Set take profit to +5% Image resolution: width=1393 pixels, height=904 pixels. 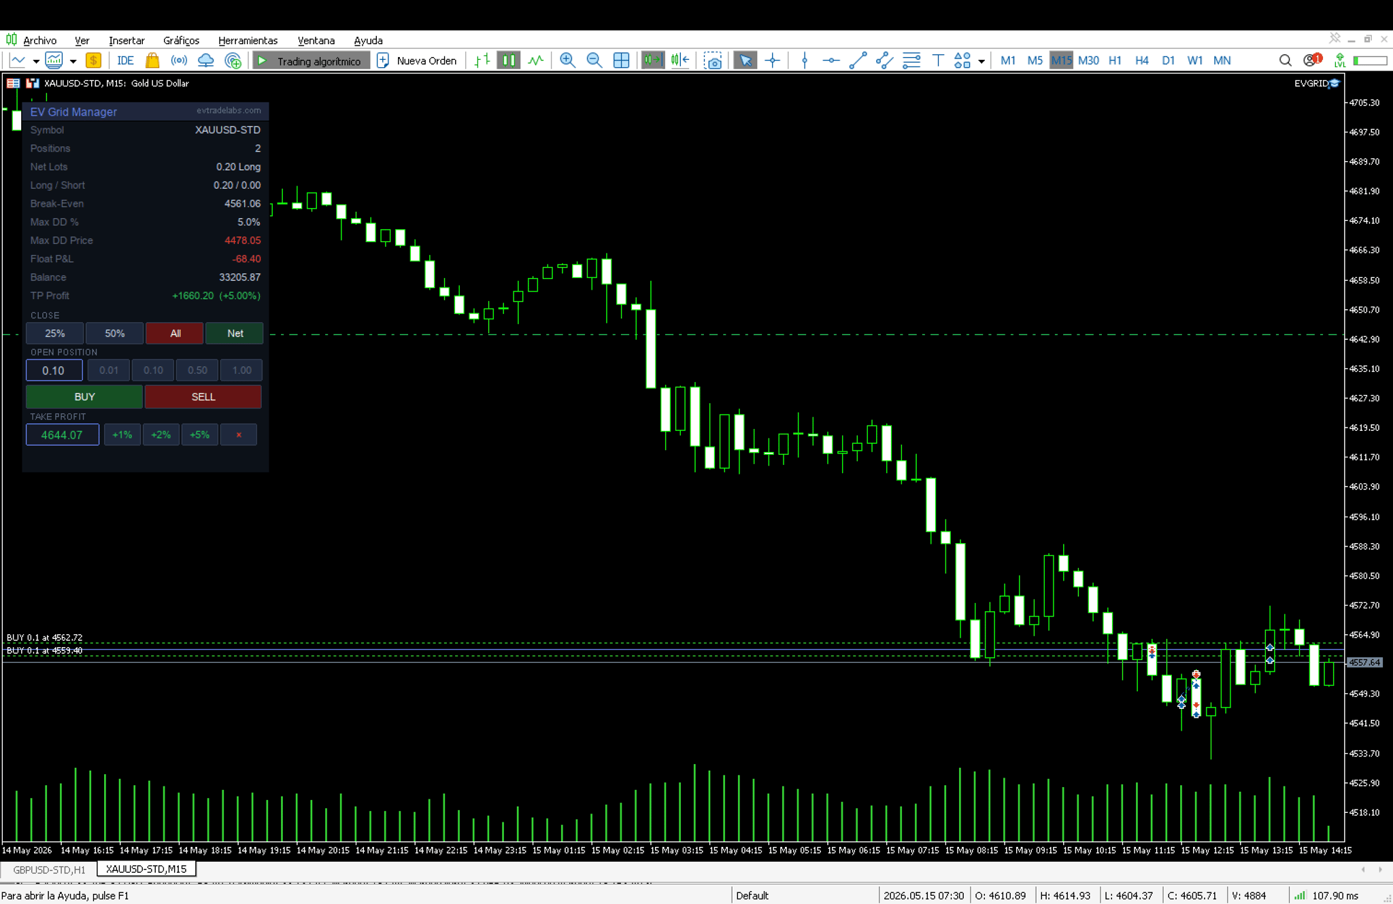[199, 435]
